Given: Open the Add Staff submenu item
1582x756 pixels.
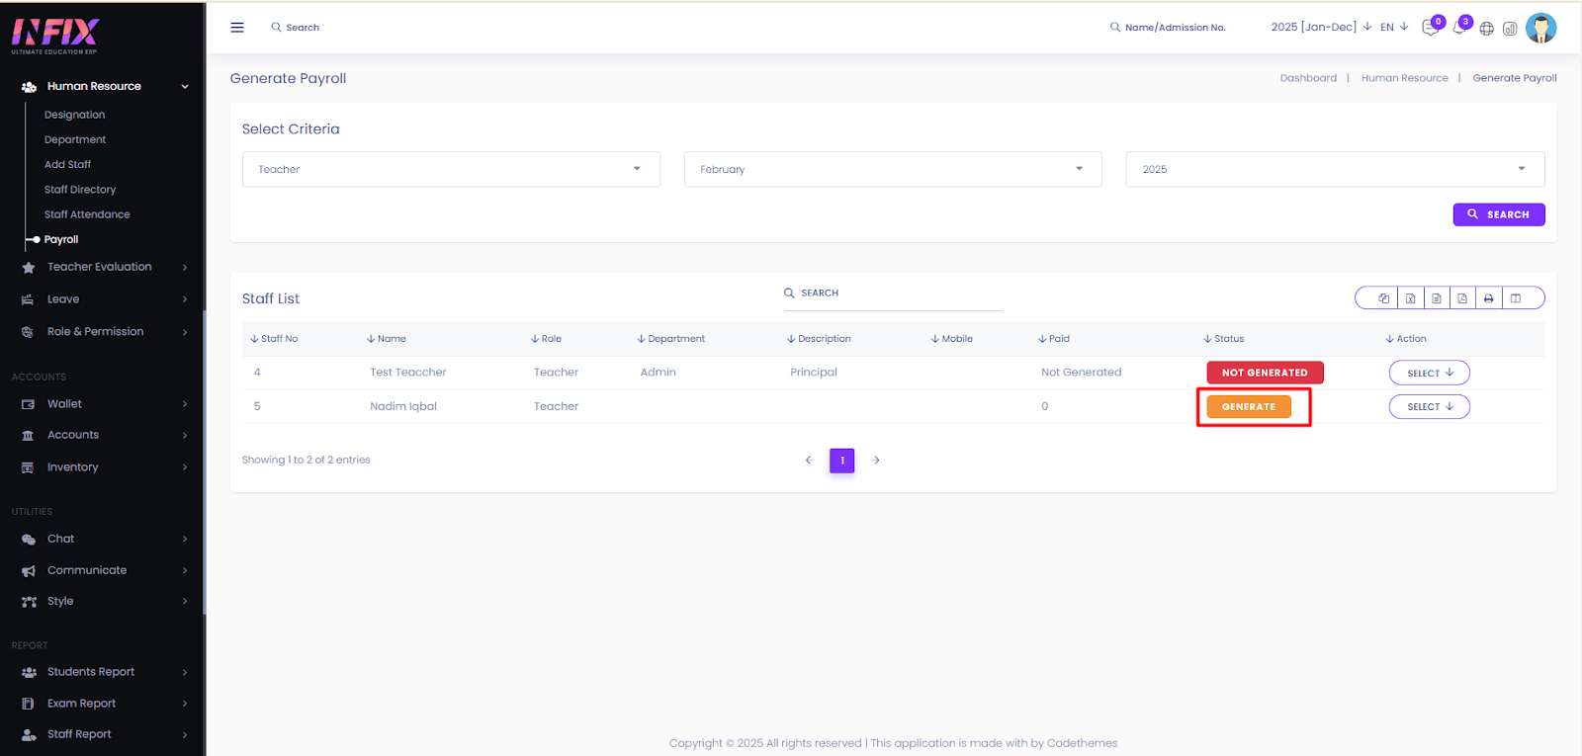Looking at the screenshot, I should pyautogui.click(x=67, y=164).
